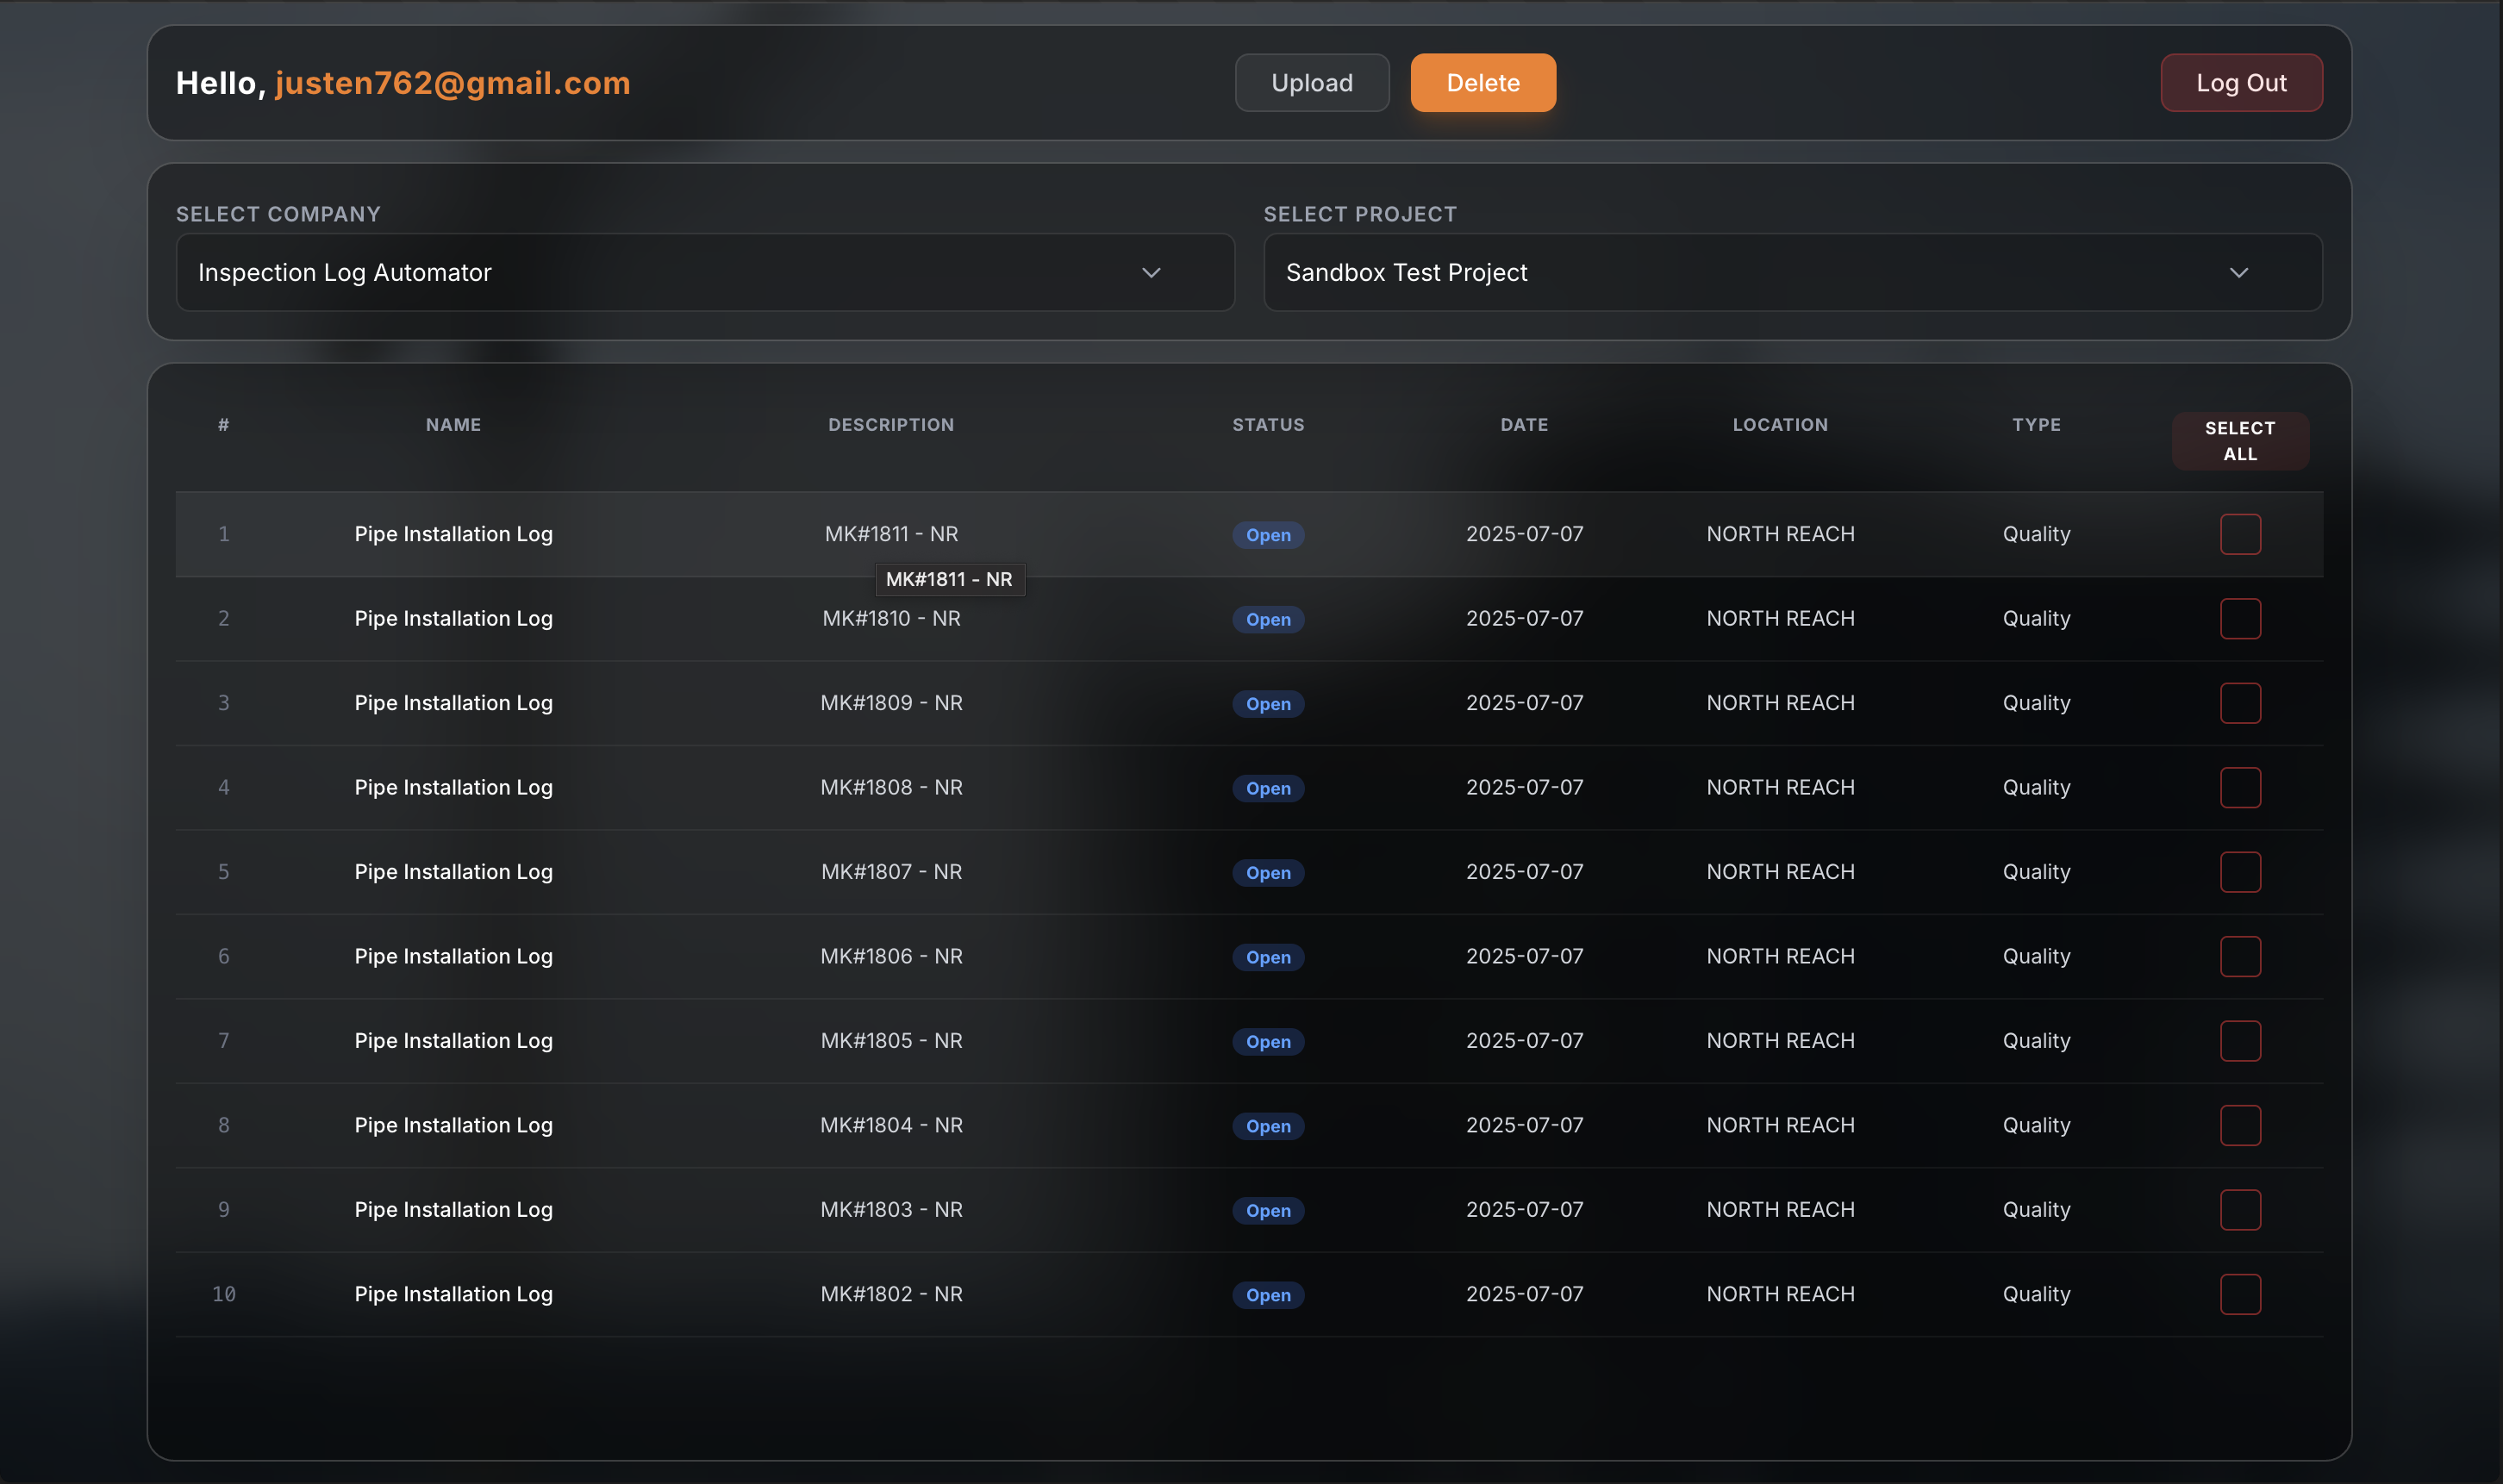Click Pipe Installation Log in row 1
Image resolution: width=2503 pixels, height=1484 pixels.
click(x=453, y=534)
